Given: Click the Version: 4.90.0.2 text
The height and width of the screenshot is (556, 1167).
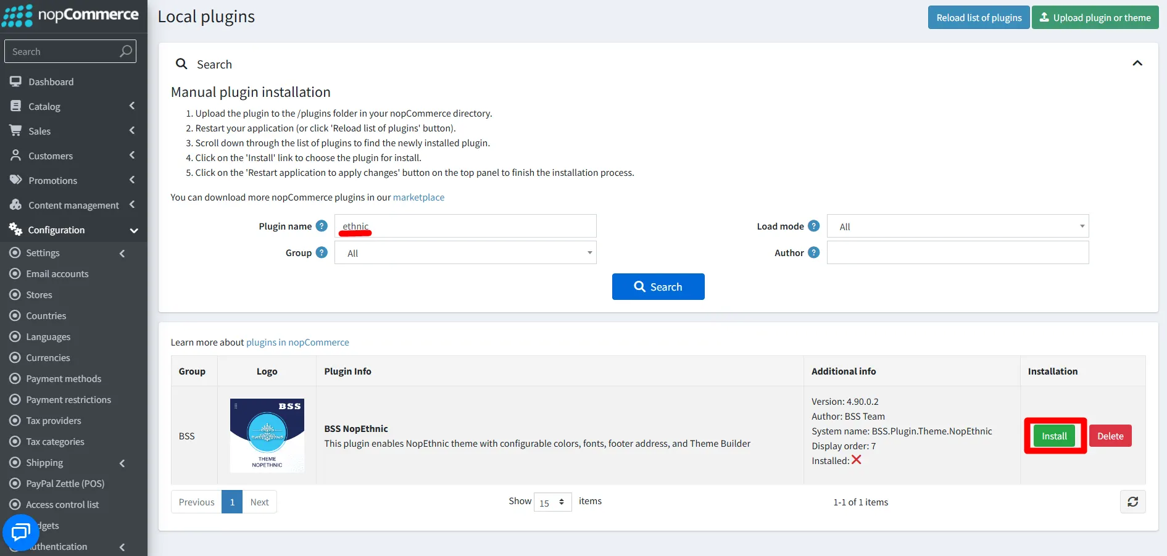Looking at the screenshot, I should tap(845, 401).
